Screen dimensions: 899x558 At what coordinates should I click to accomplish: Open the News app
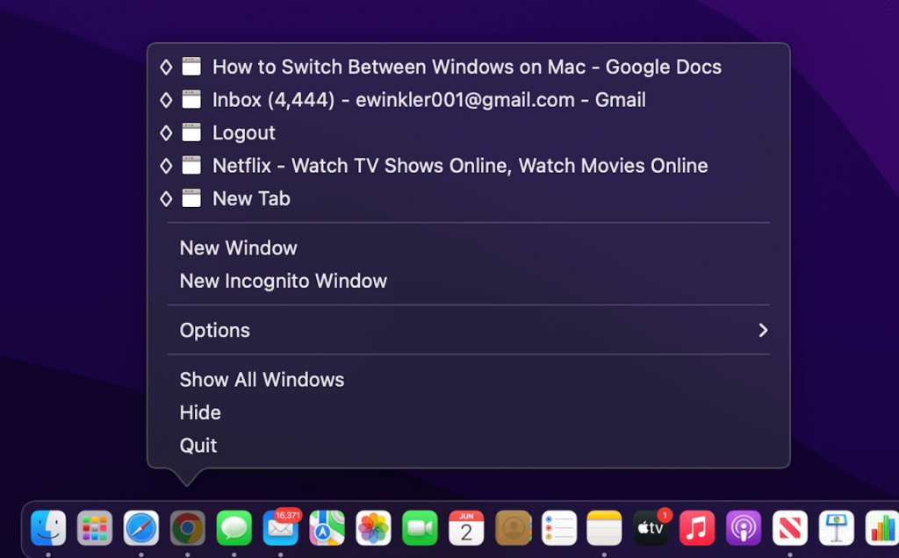coord(790,527)
